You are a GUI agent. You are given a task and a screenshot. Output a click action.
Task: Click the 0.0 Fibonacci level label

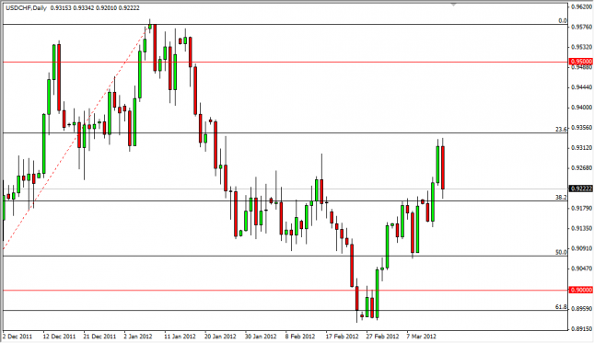pyautogui.click(x=563, y=21)
